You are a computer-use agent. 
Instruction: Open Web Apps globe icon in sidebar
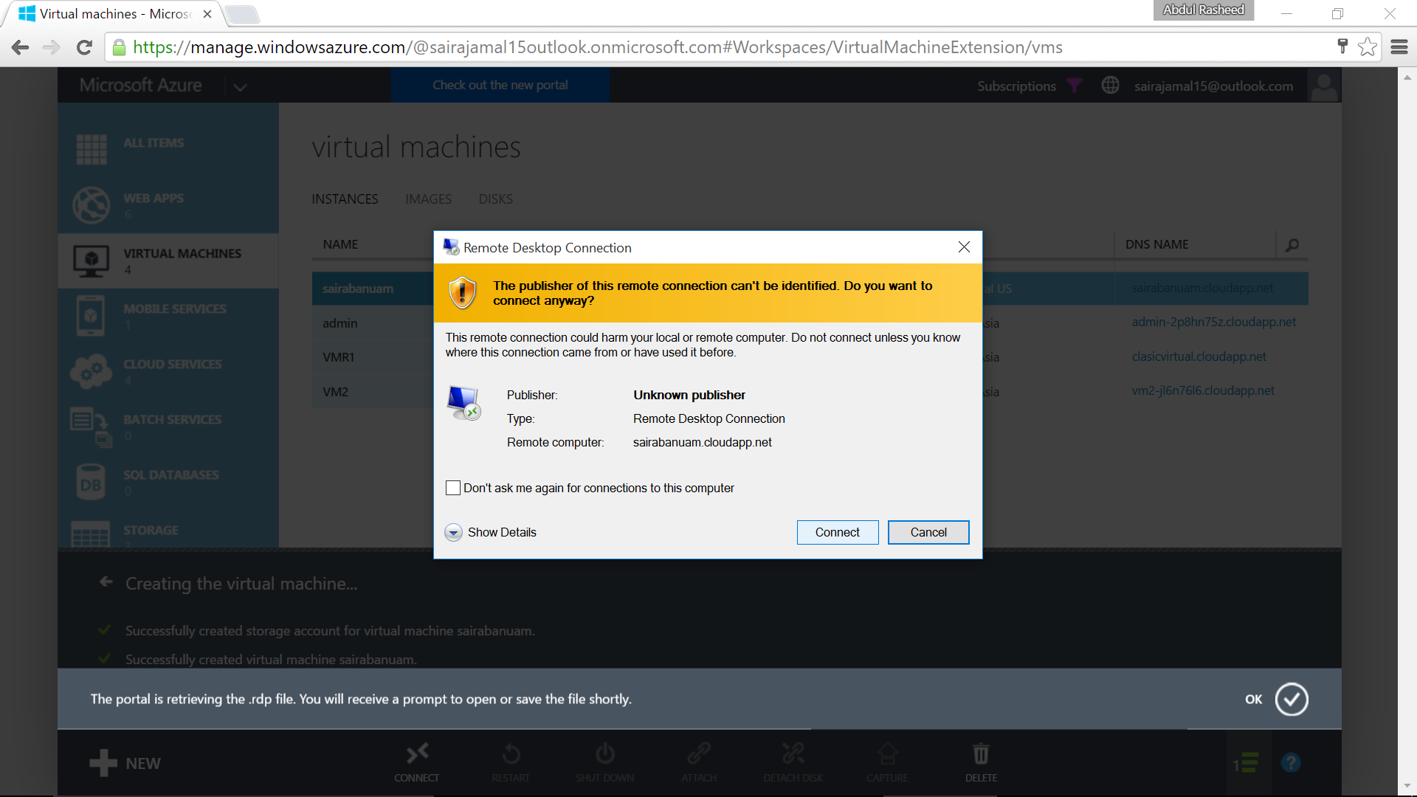(92, 204)
